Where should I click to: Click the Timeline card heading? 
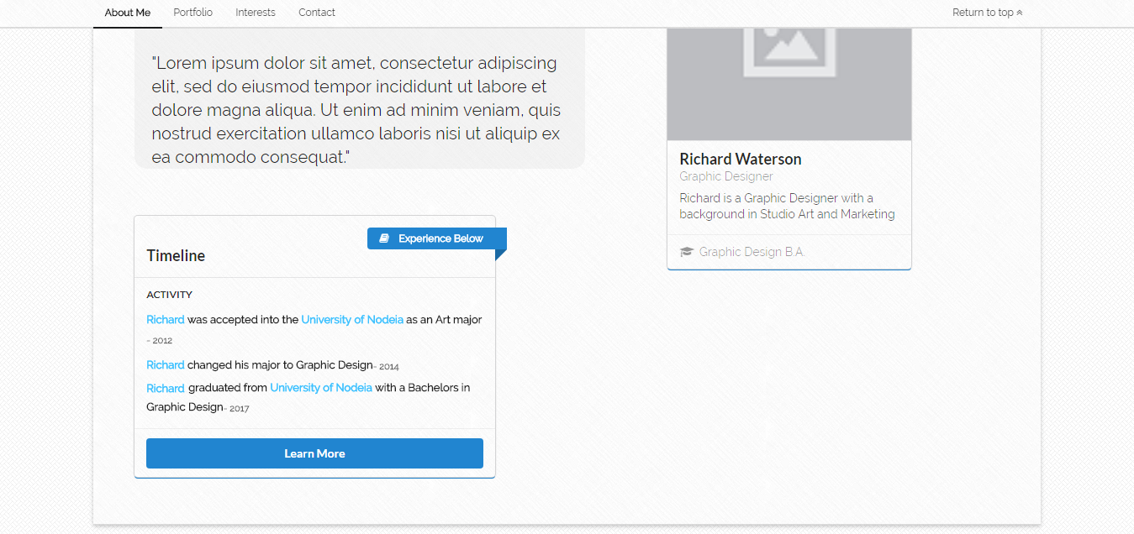pyautogui.click(x=176, y=255)
